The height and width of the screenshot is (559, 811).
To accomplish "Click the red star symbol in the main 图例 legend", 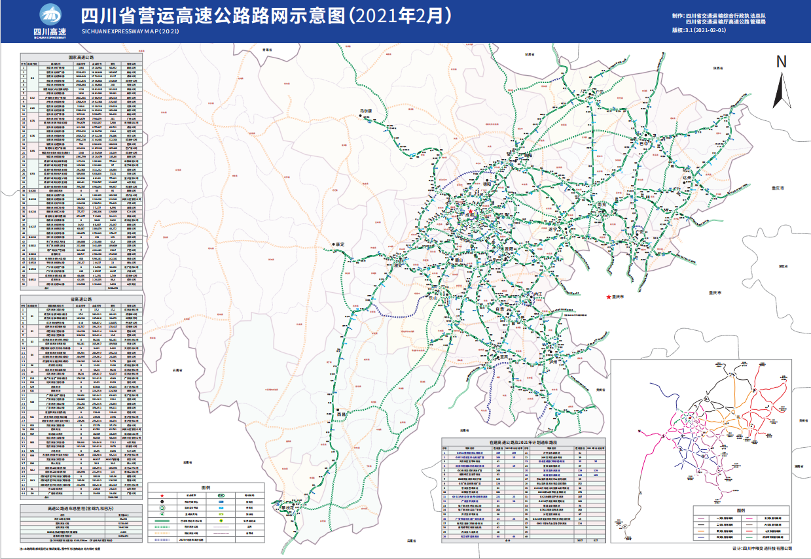I will (162, 497).
